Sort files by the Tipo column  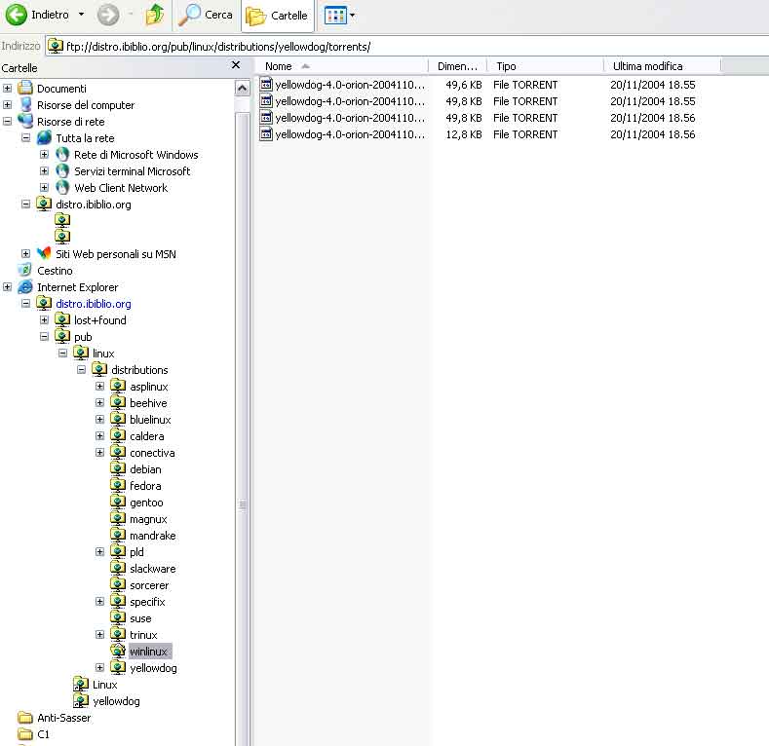click(545, 66)
